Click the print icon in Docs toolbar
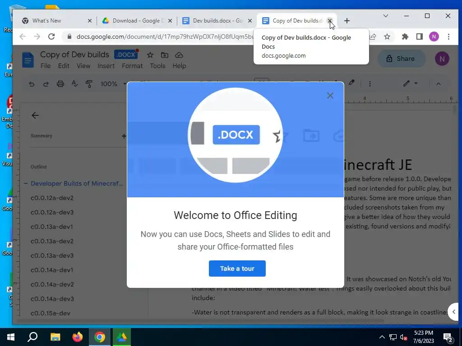This screenshot has height=346, width=462. [60, 84]
